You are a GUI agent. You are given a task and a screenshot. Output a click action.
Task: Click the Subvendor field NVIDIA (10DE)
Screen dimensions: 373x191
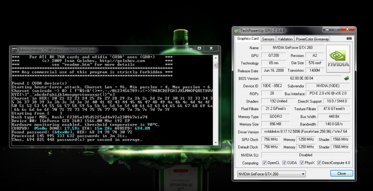[x=328, y=86]
